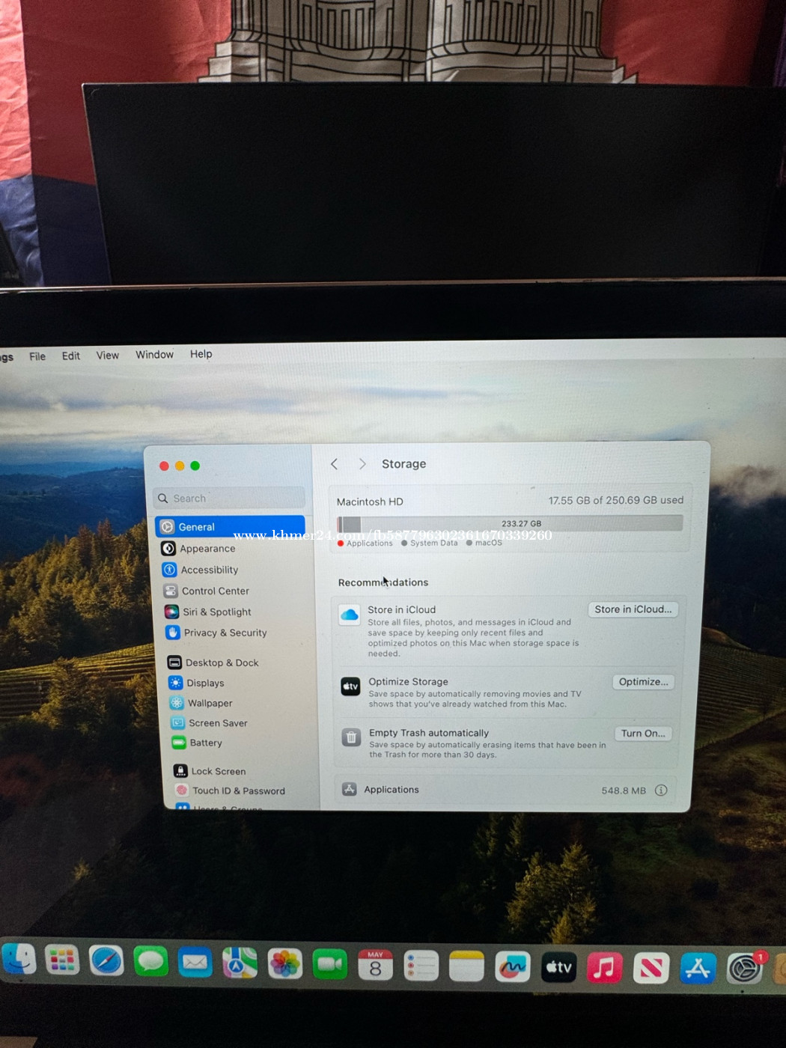This screenshot has height=1048, width=786.
Task: Show info for Applications storage row
Action: tap(661, 790)
